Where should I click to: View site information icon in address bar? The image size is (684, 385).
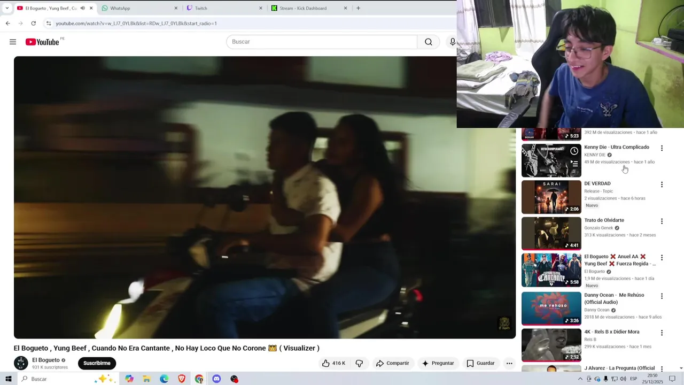pyautogui.click(x=49, y=23)
